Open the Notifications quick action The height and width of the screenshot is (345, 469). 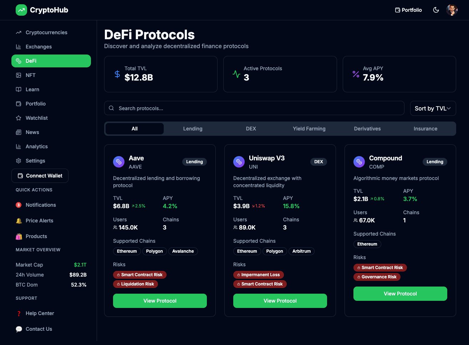pyautogui.click(x=51, y=205)
